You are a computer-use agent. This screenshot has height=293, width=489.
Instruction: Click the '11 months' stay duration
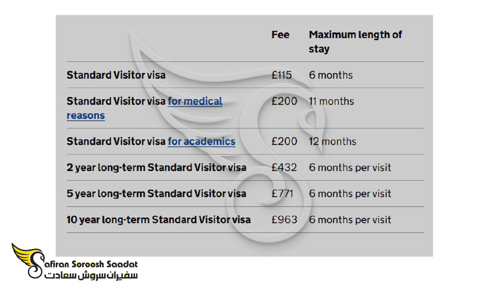(x=332, y=101)
